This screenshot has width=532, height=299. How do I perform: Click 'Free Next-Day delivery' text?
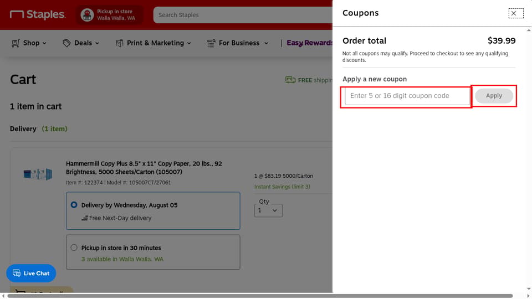[x=120, y=218]
